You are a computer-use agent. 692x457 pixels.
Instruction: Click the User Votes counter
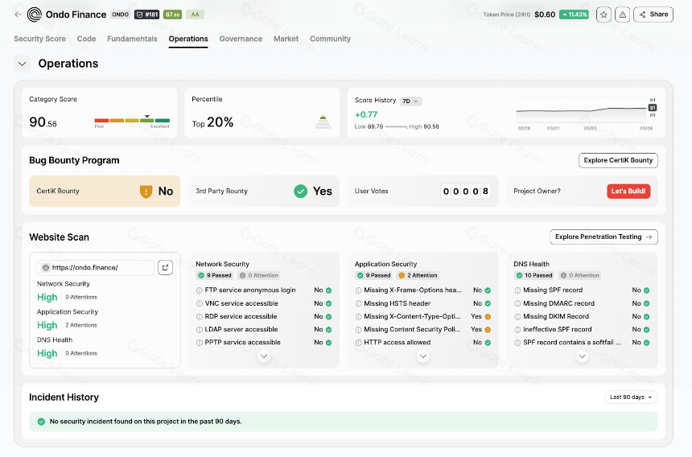click(466, 191)
